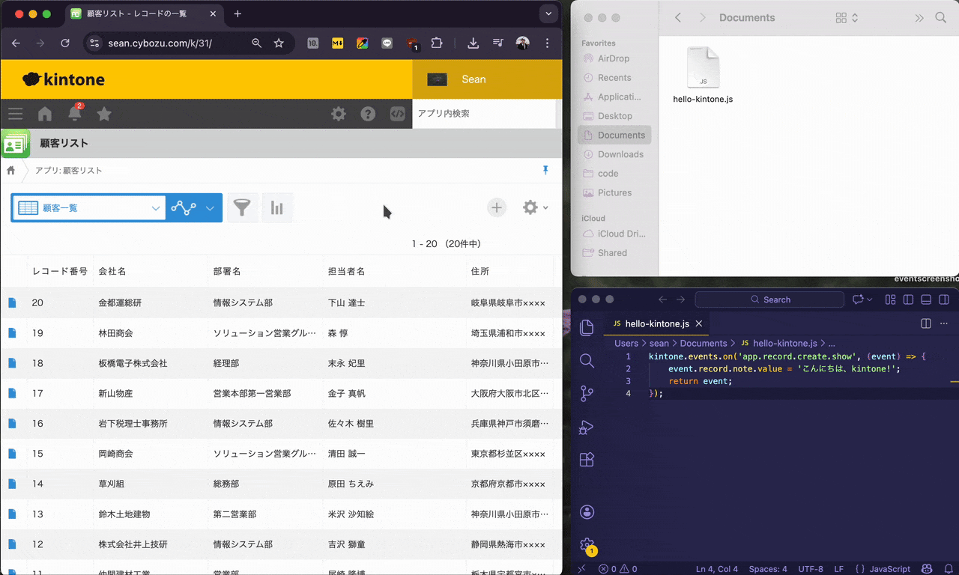
Task: Switch to the hello-kintone.js editor tab
Action: coord(656,323)
